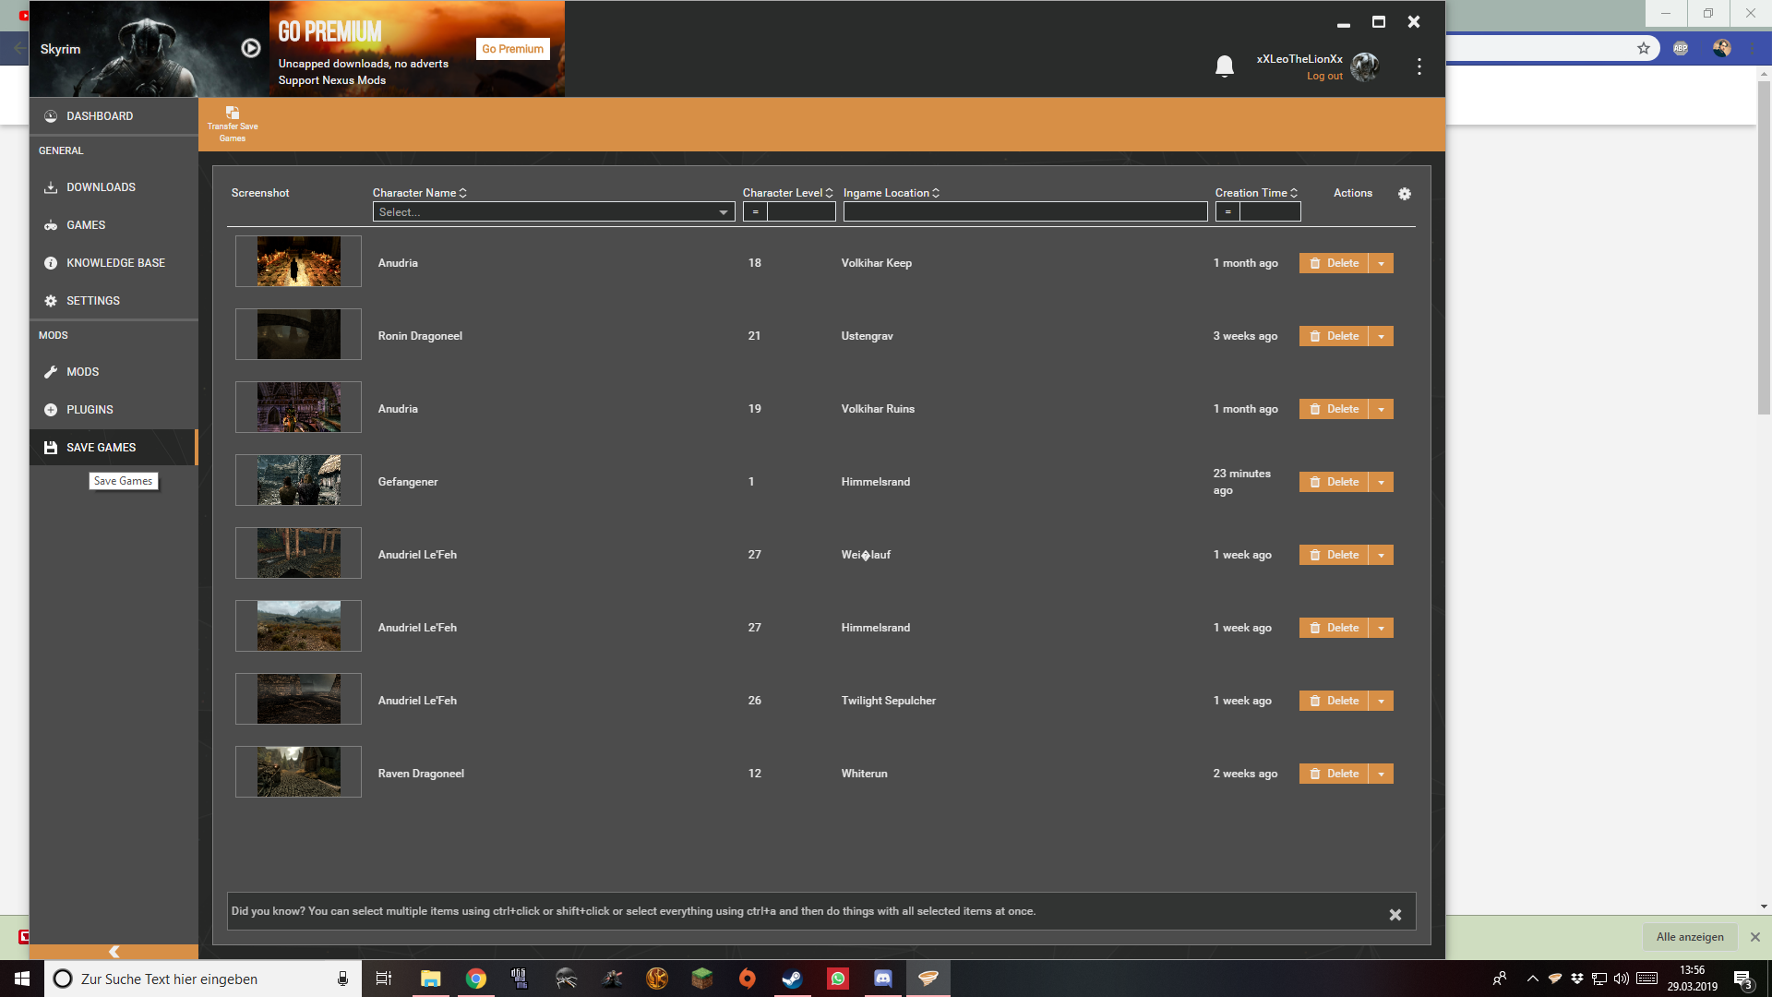
Task: Delete the Ronin Dragoneel save
Action: [x=1334, y=336]
